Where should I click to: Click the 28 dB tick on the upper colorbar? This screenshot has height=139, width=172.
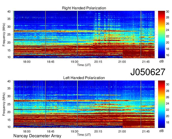click(x=167, y=17)
